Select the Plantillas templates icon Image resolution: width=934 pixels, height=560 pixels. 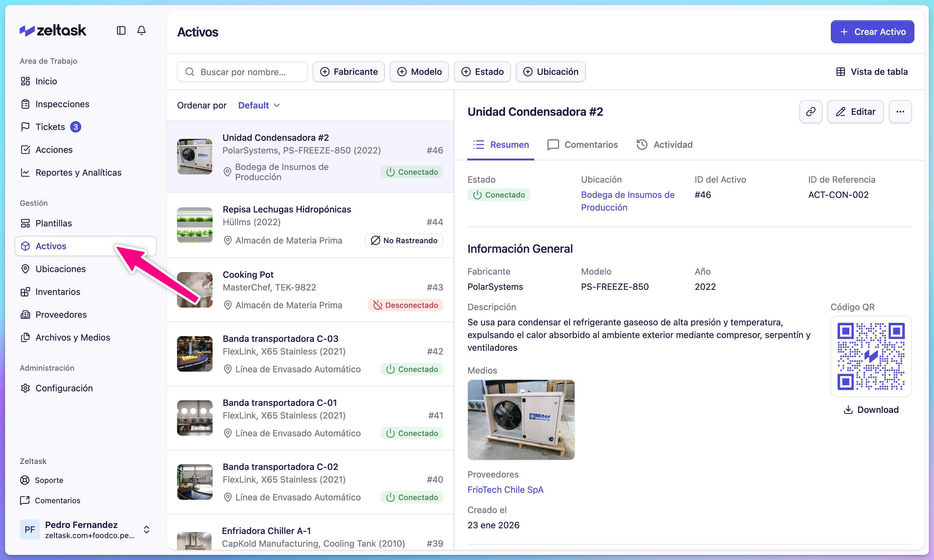pos(25,223)
